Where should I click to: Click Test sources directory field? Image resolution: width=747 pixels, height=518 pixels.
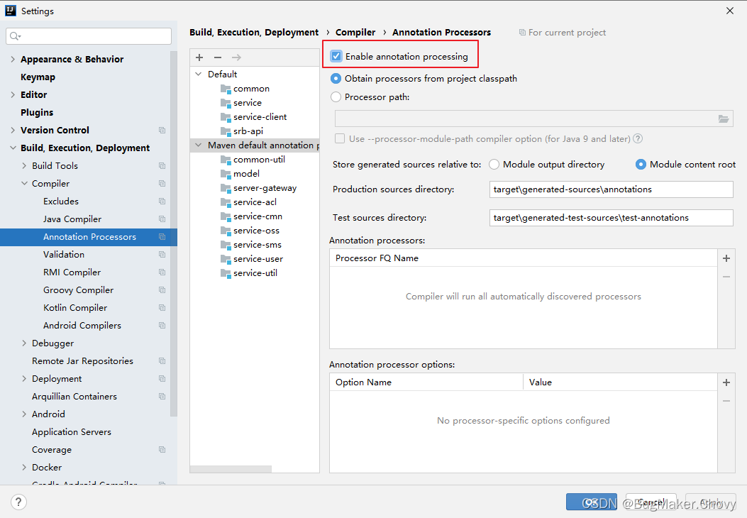(611, 218)
